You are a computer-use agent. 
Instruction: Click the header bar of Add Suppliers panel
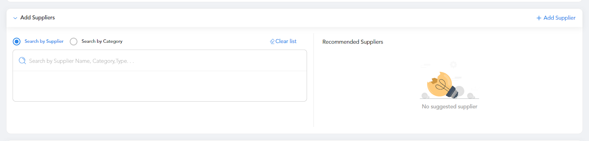[294, 18]
